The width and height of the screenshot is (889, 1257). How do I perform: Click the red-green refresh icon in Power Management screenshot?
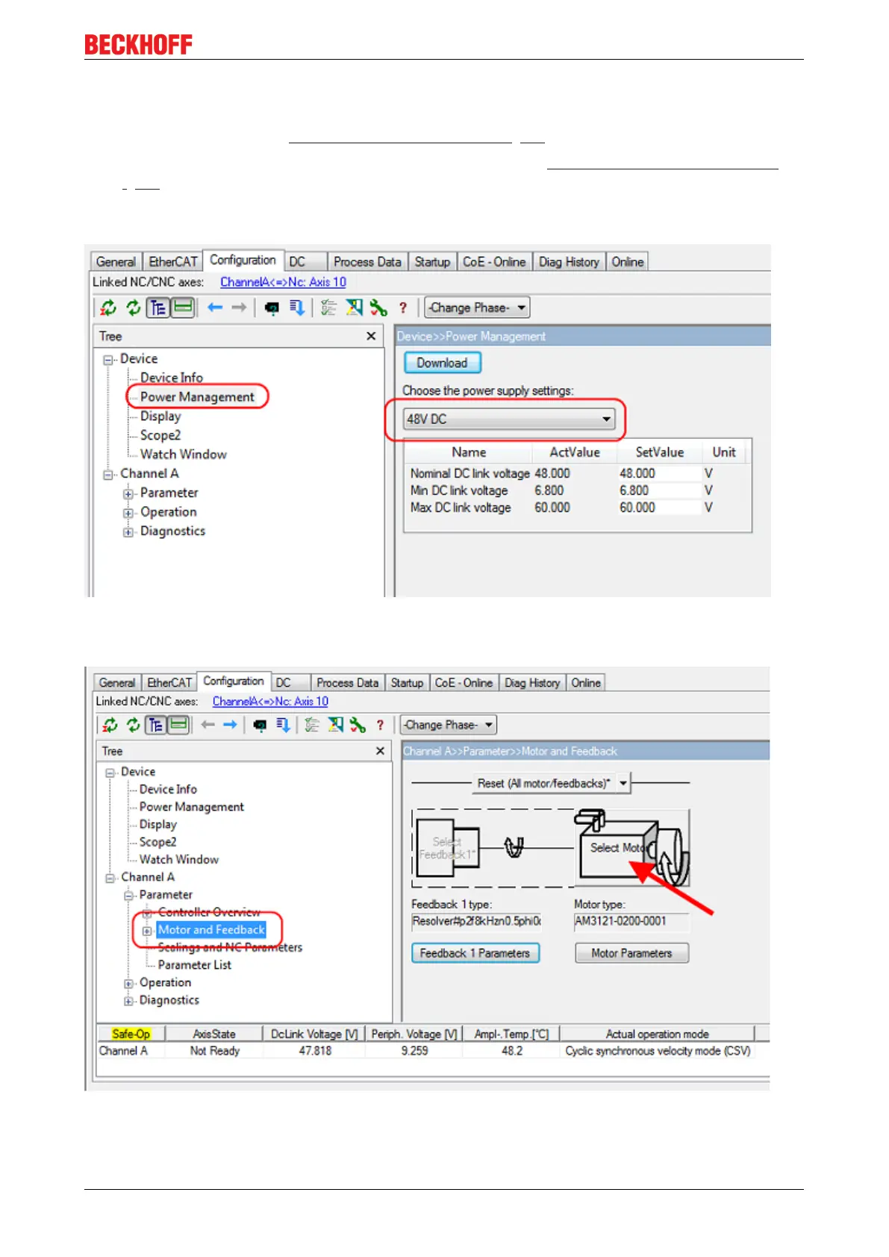108,308
